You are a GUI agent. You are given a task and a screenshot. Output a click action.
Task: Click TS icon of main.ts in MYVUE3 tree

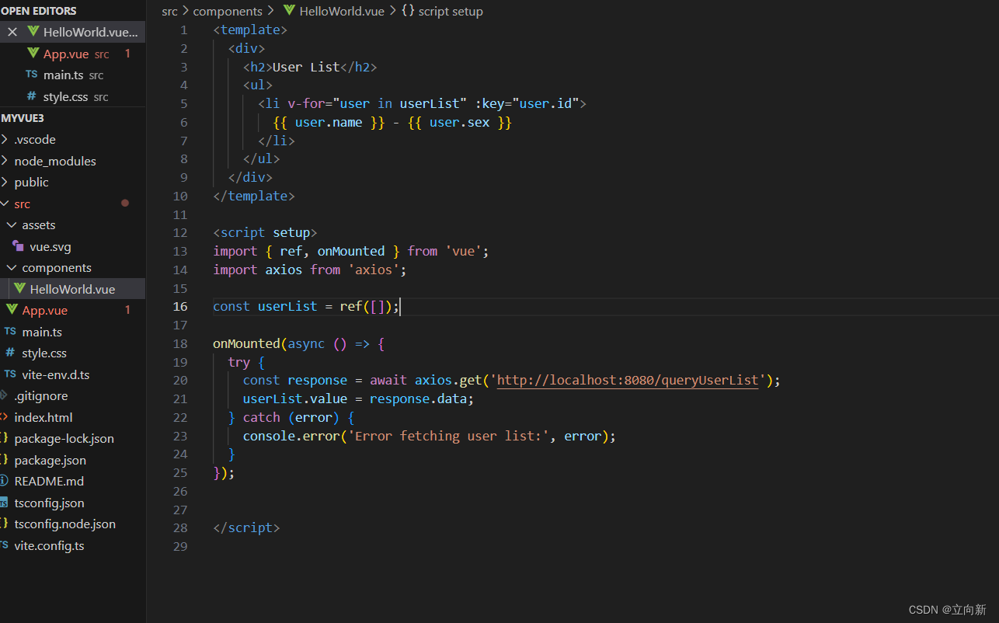point(10,331)
